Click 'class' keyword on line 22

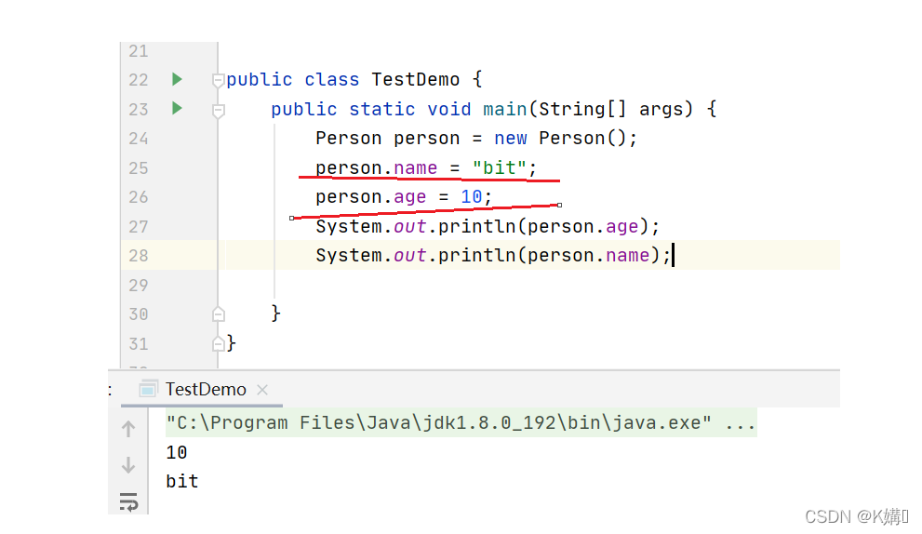[331, 79]
